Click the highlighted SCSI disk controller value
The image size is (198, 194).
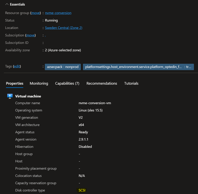[x=82, y=190]
